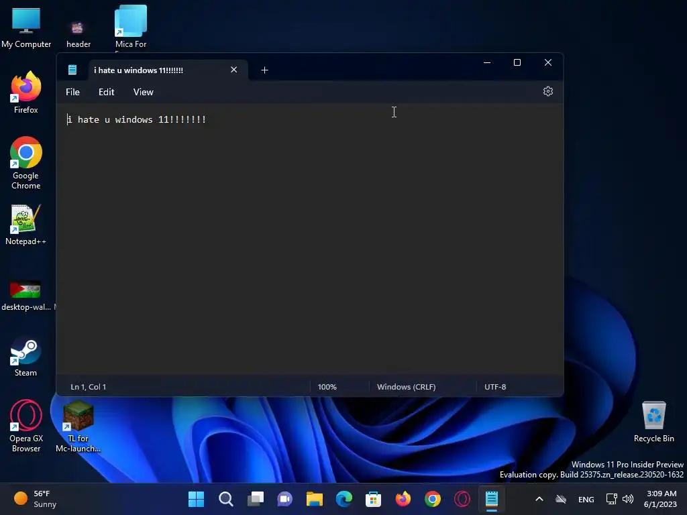Add a new Notepad tab
The height and width of the screenshot is (515, 687).
pyautogui.click(x=264, y=70)
